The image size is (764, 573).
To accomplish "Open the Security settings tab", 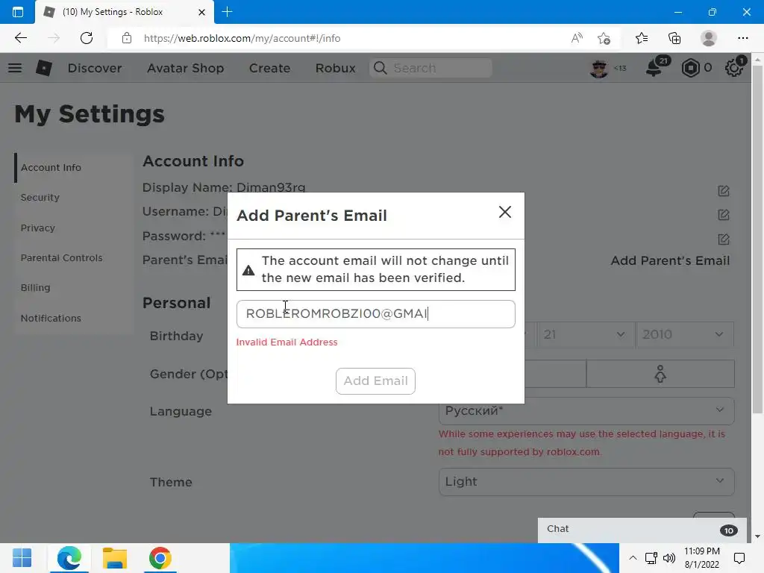I will (40, 197).
